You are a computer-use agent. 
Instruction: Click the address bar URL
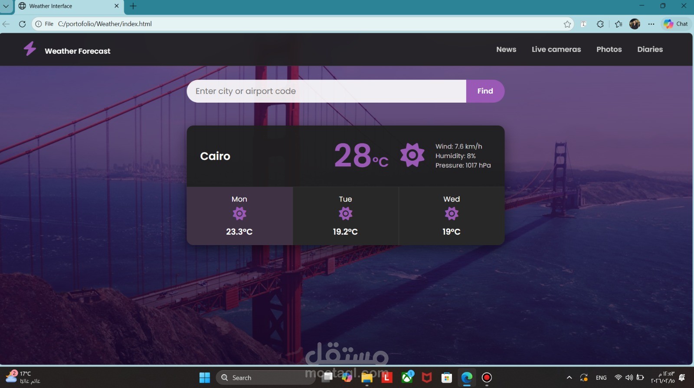pos(105,24)
